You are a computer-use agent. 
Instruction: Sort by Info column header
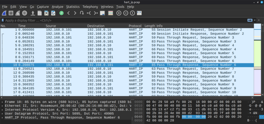point(204,26)
